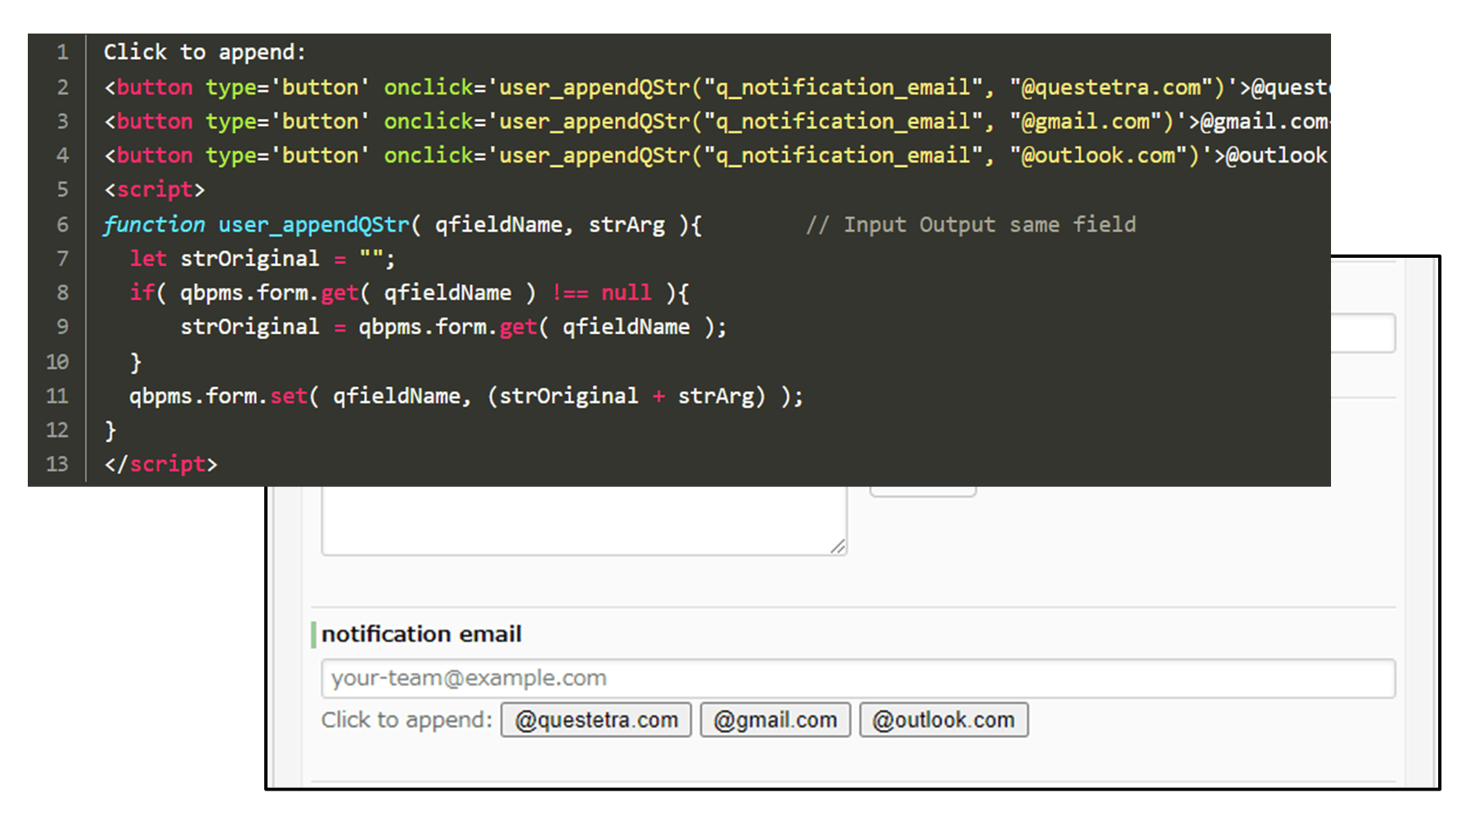This screenshot has height=838, width=1466.
Task: Click line number 6 in code editor
Action: point(62,224)
